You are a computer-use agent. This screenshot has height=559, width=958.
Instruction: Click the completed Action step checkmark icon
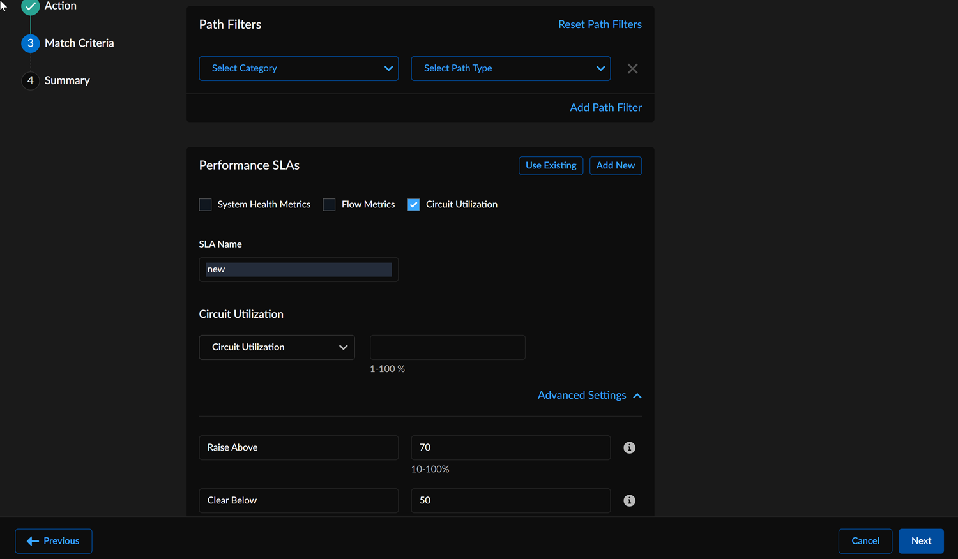click(x=30, y=6)
